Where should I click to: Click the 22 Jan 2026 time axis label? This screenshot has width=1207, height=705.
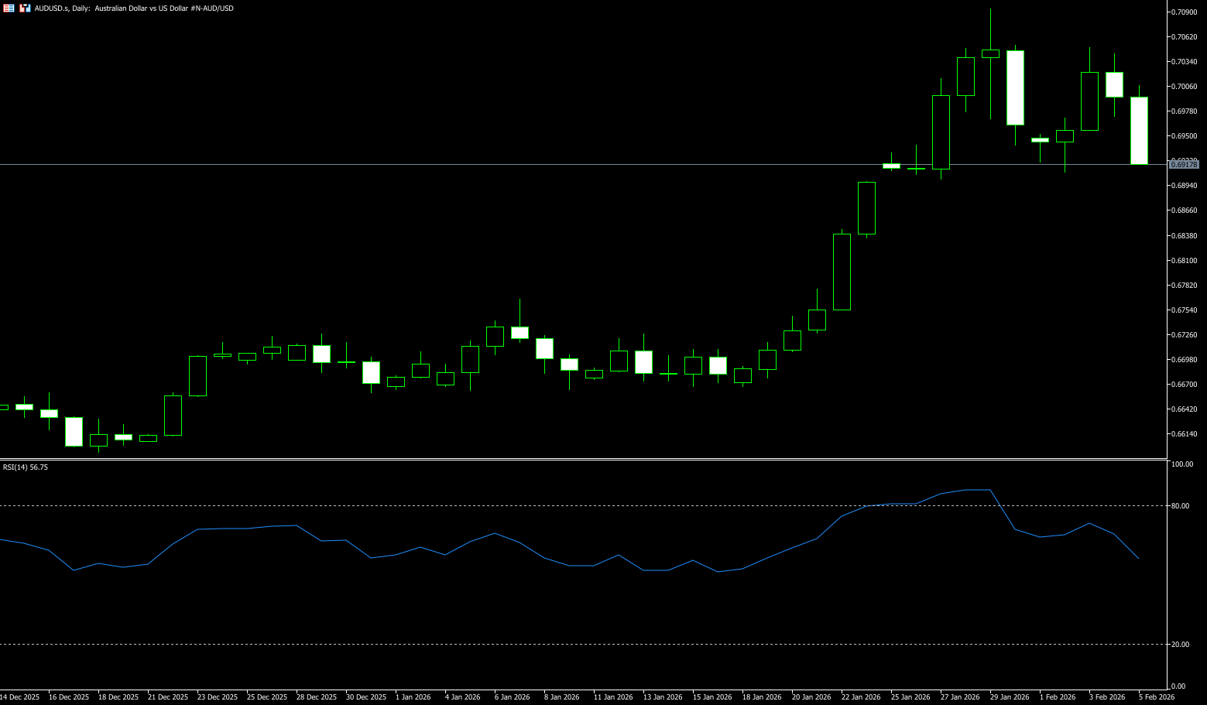pyautogui.click(x=861, y=697)
